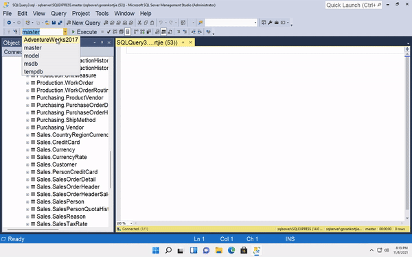Pin the Object Explorer panel
The image size is (412, 257).
[x=102, y=42]
